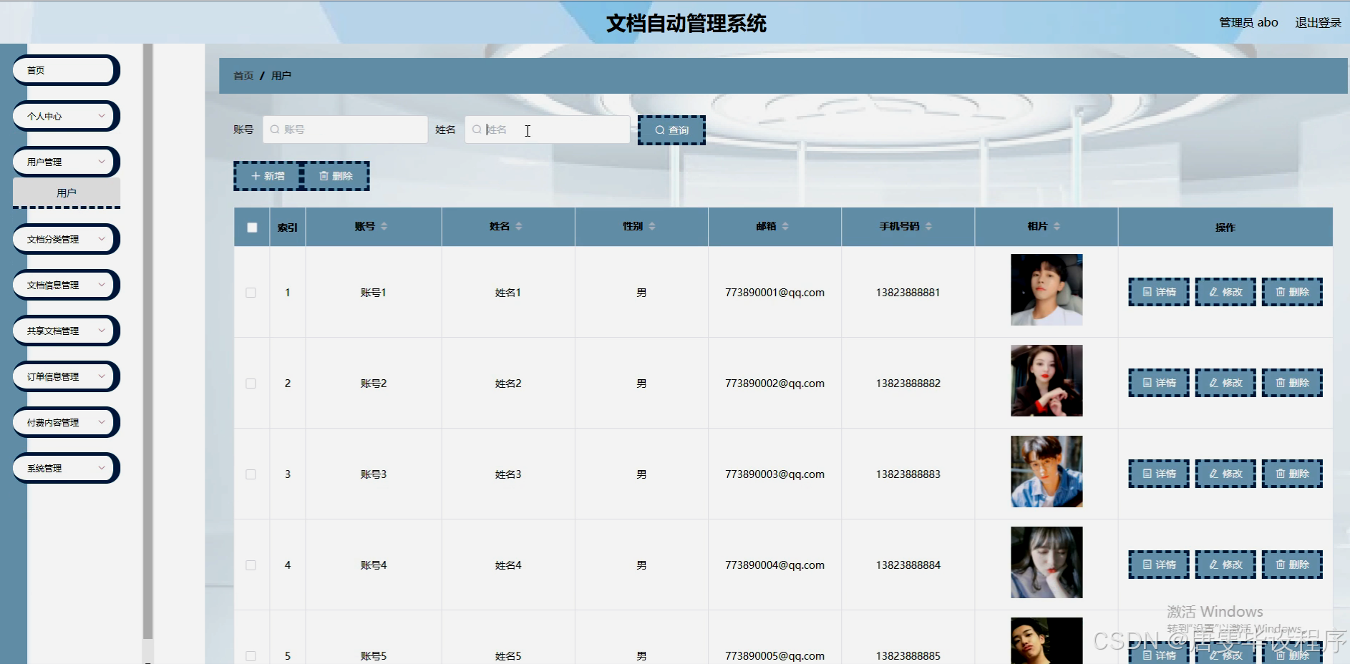The height and width of the screenshot is (664, 1350).
Task: Expand the 订单信息管理 sidebar menu
Action: (x=66, y=376)
